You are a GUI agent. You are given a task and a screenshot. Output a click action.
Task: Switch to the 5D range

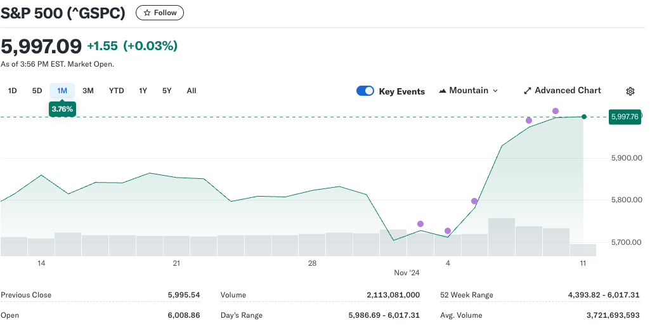click(37, 91)
